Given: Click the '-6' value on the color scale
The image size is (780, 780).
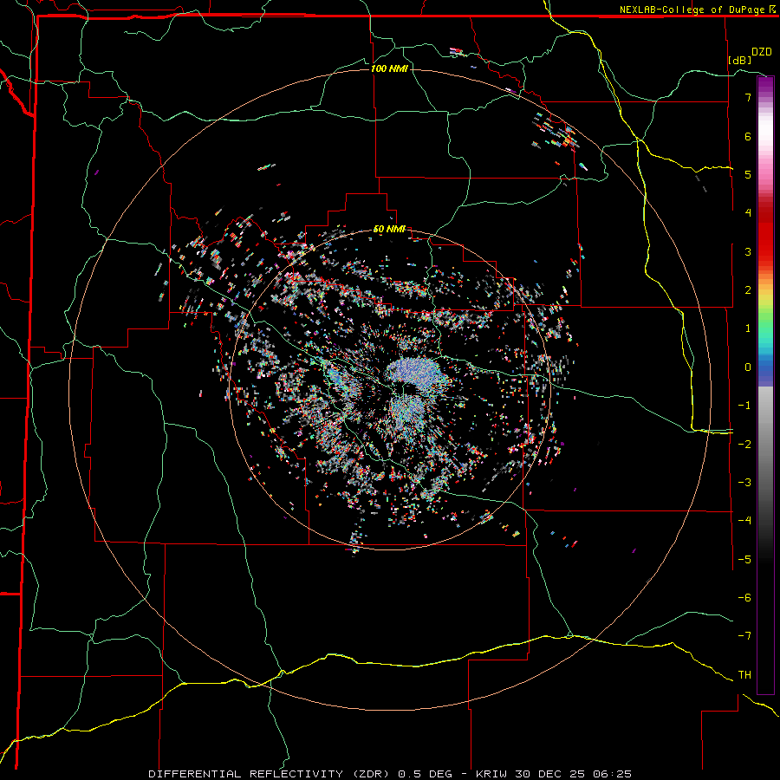Looking at the screenshot, I should pos(744,598).
